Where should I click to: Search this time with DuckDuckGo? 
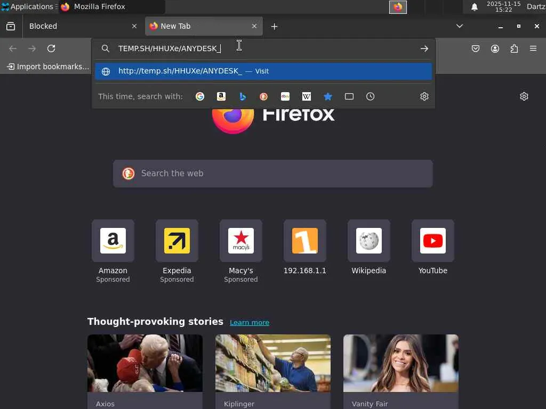coord(263,96)
